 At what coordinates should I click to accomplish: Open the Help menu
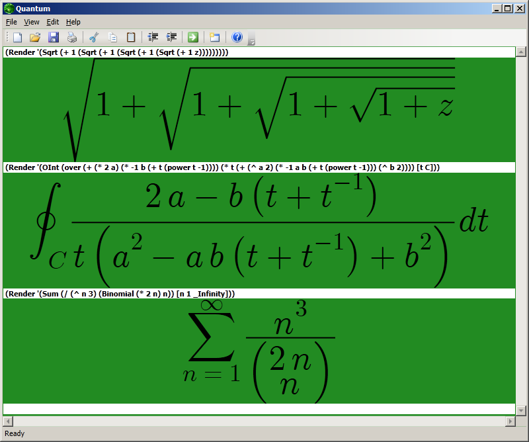tap(73, 22)
